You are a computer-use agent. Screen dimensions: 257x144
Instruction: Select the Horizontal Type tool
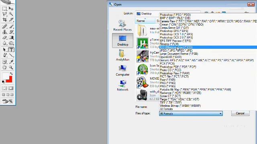click(x=11, y=50)
